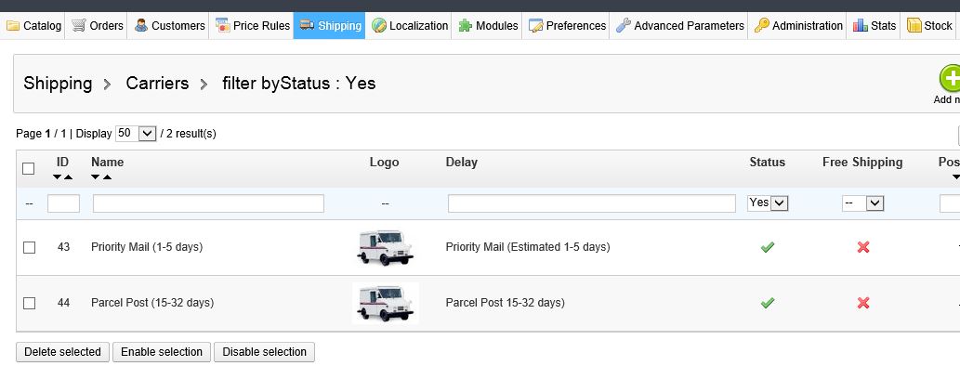Click the green status checkmark for Priority Mail
Screen dimensions: 960x366
pyautogui.click(x=767, y=247)
